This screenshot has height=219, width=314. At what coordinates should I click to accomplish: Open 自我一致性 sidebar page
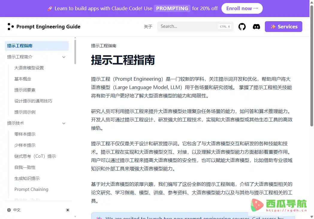click(x=25, y=167)
